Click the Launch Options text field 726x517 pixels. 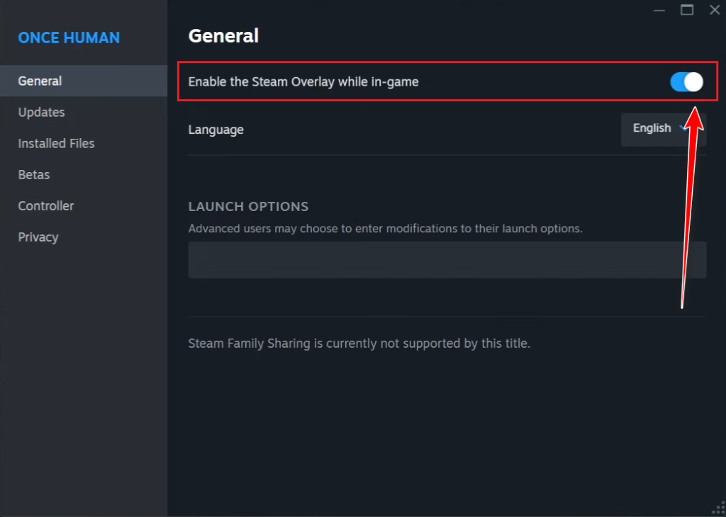(x=447, y=260)
